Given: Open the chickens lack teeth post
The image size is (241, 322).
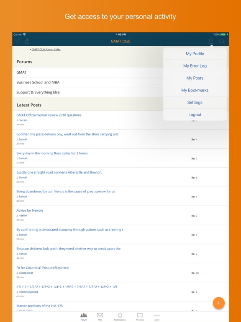Looking at the screenshot, I should click(69, 249).
